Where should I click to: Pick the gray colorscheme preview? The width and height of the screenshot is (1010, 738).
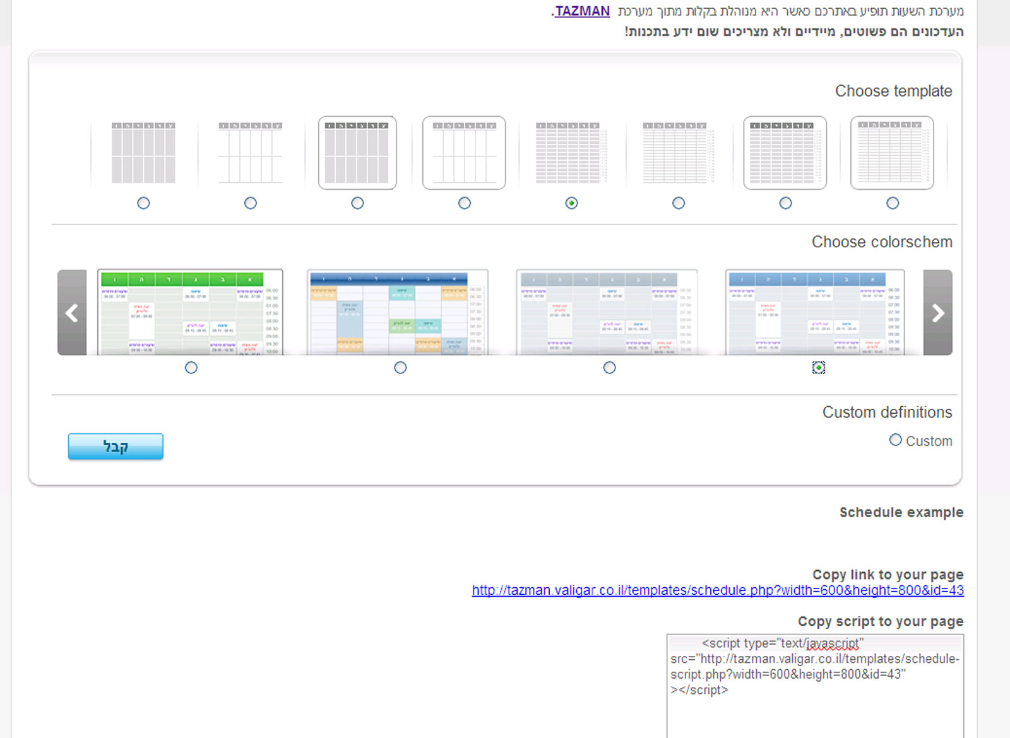tap(607, 312)
